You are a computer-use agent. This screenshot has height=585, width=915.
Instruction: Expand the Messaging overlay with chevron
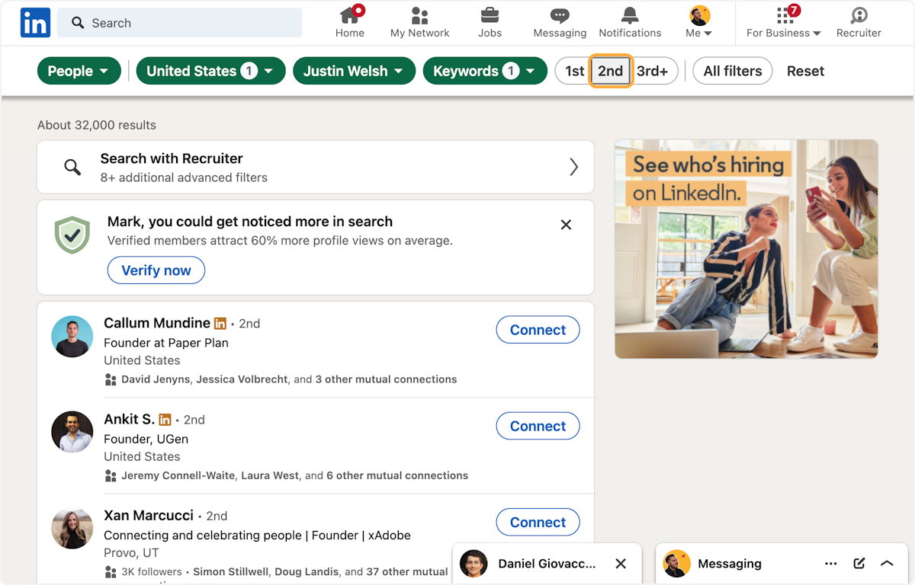coord(887,564)
